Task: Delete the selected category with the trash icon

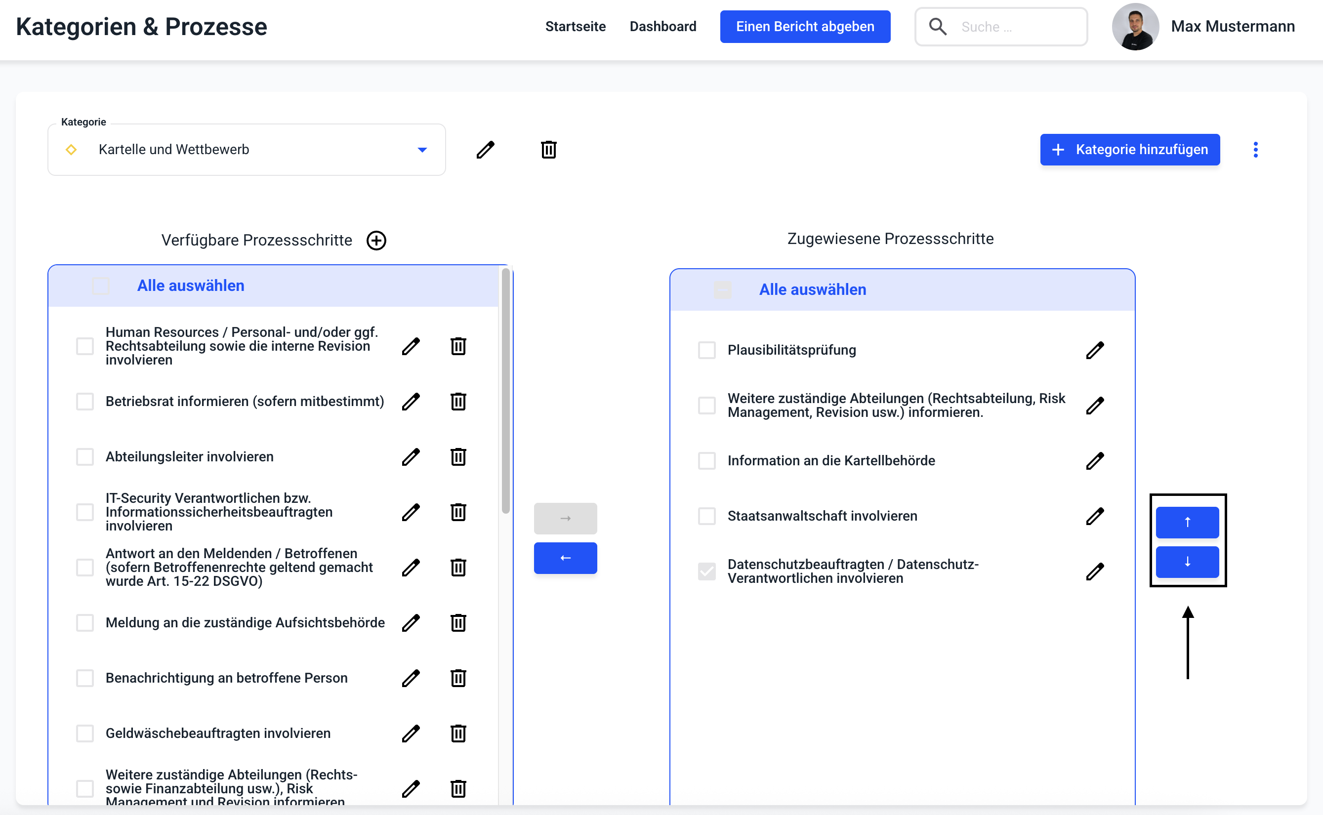Action: pos(548,149)
